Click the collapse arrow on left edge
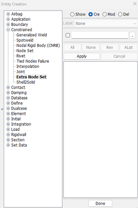 (x=2, y=109)
